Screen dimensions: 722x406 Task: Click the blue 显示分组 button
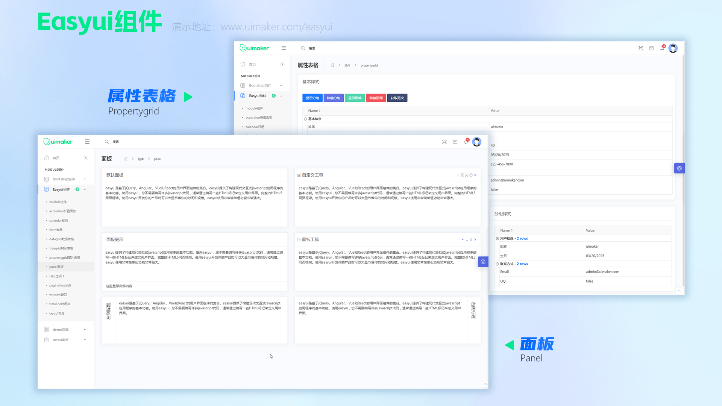point(312,98)
